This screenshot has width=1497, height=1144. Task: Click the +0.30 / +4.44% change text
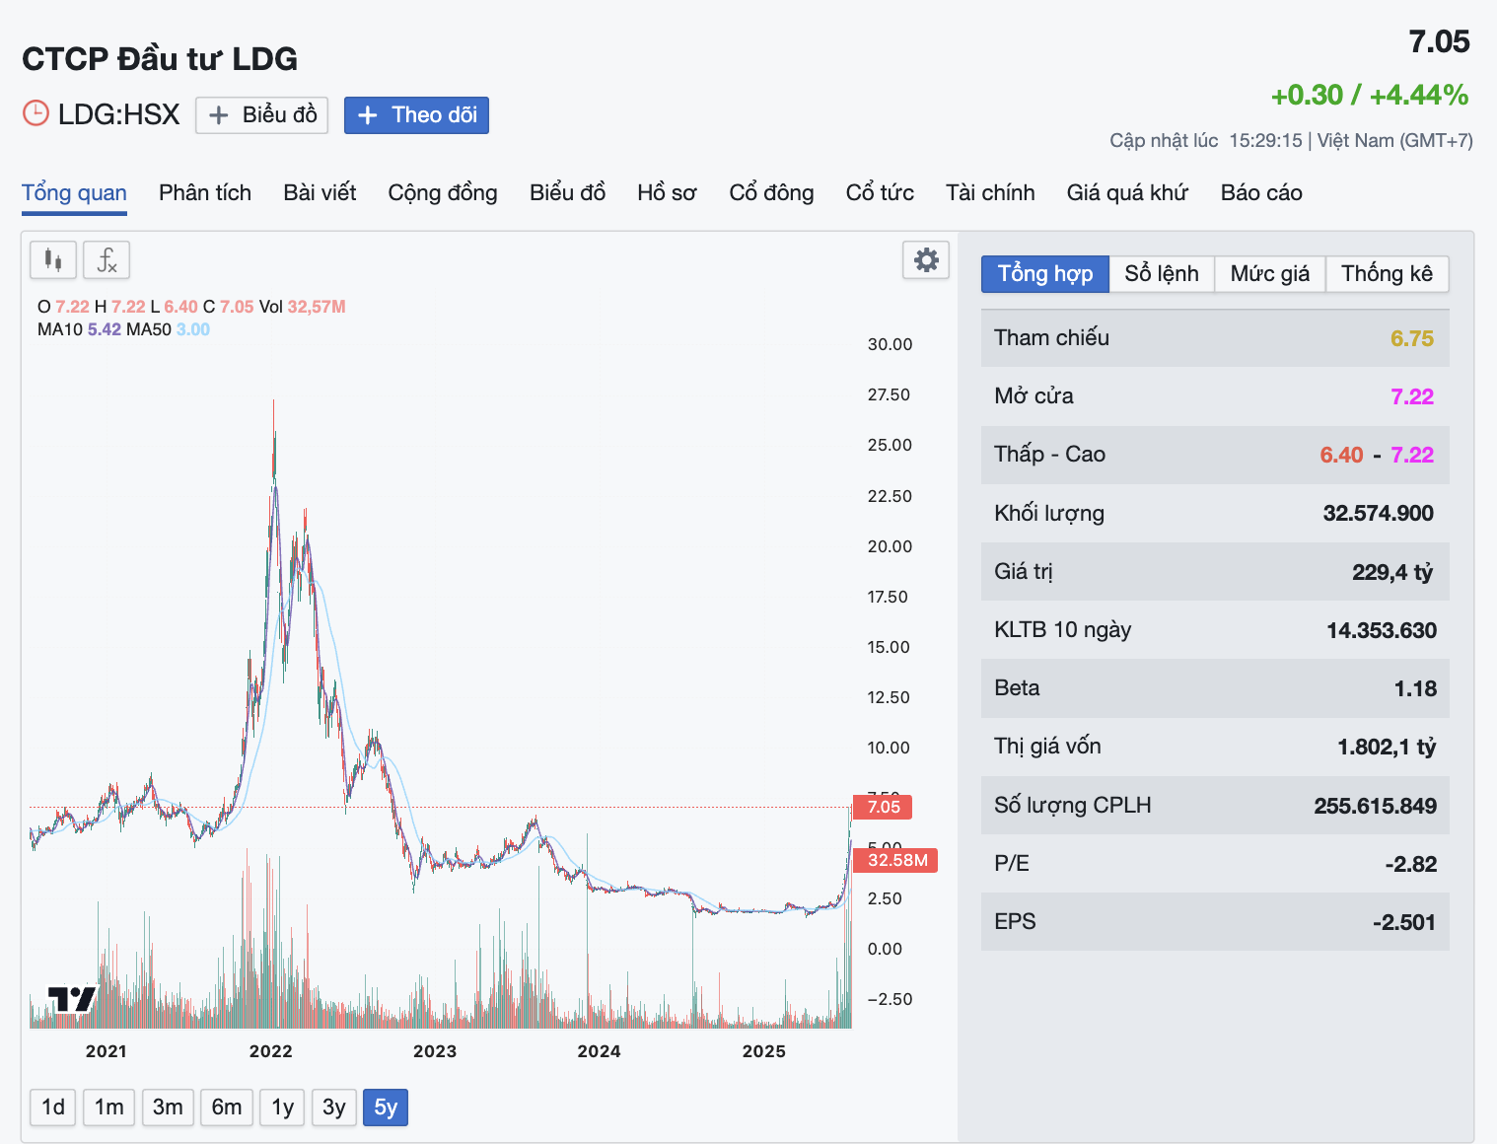click(1370, 95)
